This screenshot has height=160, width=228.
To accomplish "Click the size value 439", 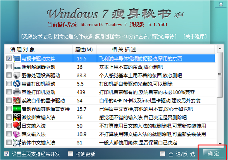I will 81,92.
